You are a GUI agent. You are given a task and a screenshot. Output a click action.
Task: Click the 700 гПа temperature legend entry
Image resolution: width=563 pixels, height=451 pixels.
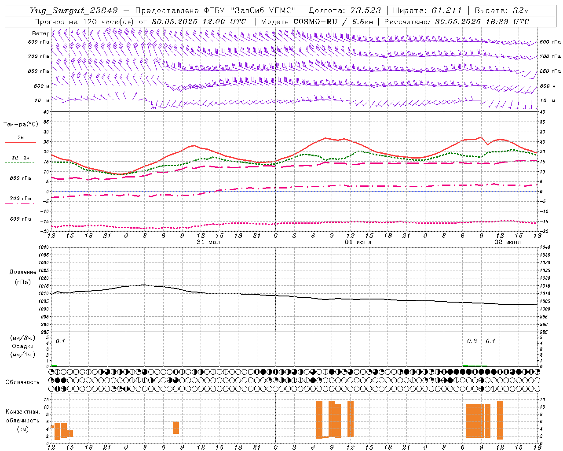pos(21,199)
